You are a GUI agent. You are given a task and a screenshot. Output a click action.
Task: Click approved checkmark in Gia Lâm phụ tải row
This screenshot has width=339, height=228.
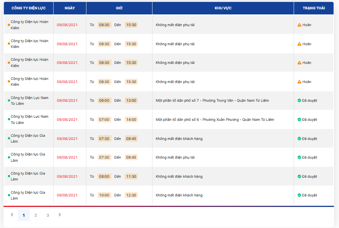pos(299,157)
